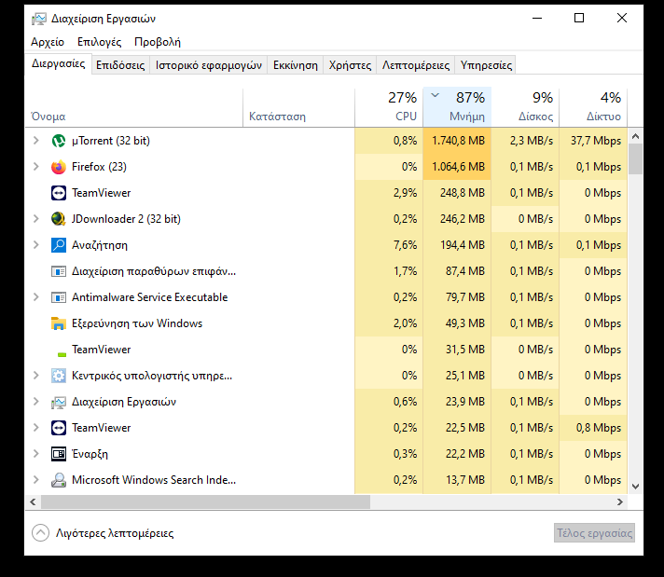Image resolution: width=664 pixels, height=577 pixels.
Task: Switch to the Λεπτομέρειες tab
Action: tap(415, 65)
